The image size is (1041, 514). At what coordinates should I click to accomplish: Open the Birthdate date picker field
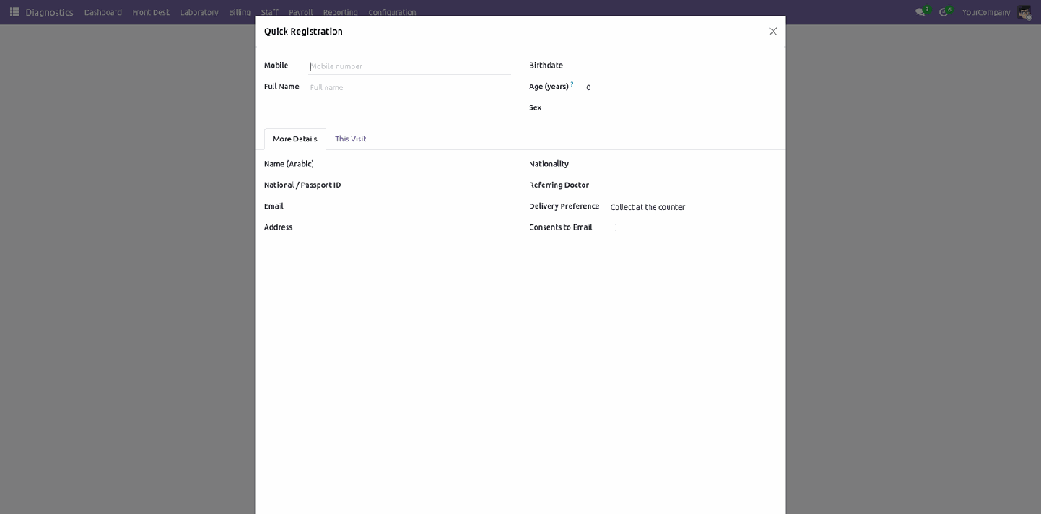coord(682,66)
